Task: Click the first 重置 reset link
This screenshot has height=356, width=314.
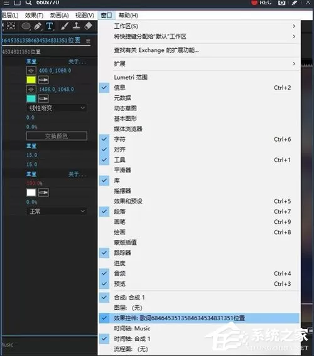Action: [x=31, y=61]
